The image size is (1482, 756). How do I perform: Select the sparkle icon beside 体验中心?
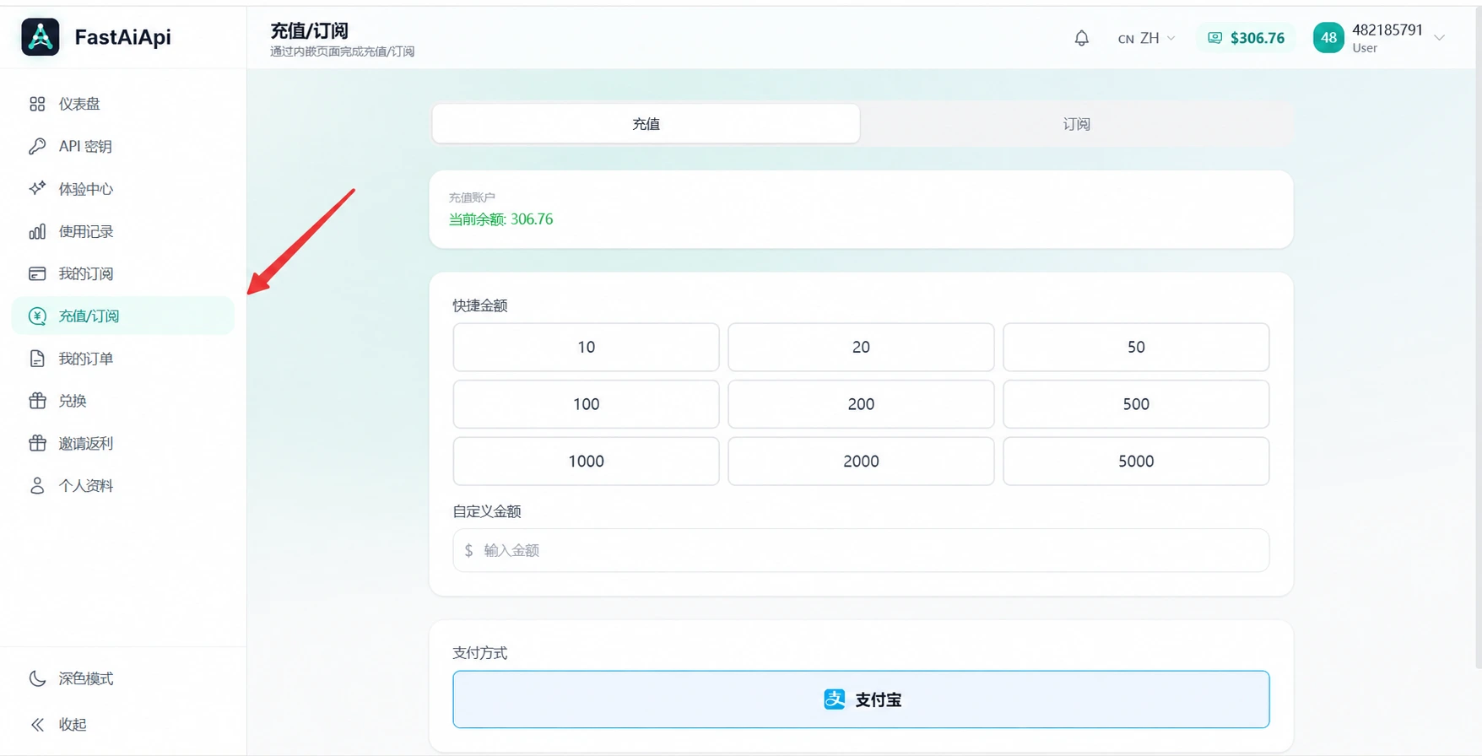(x=37, y=188)
